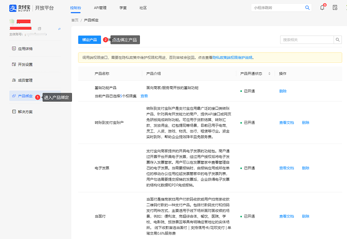Screen dimensions: 347x239
Task: Select 解决方案 in the sidebar
Action: pyautogui.click(x=25, y=111)
